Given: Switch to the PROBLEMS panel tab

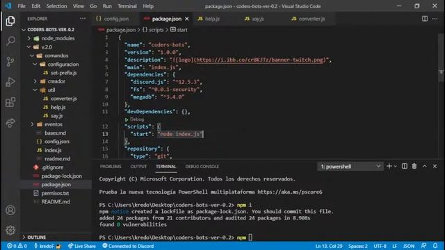Looking at the screenshot, I should click(111, 167).
